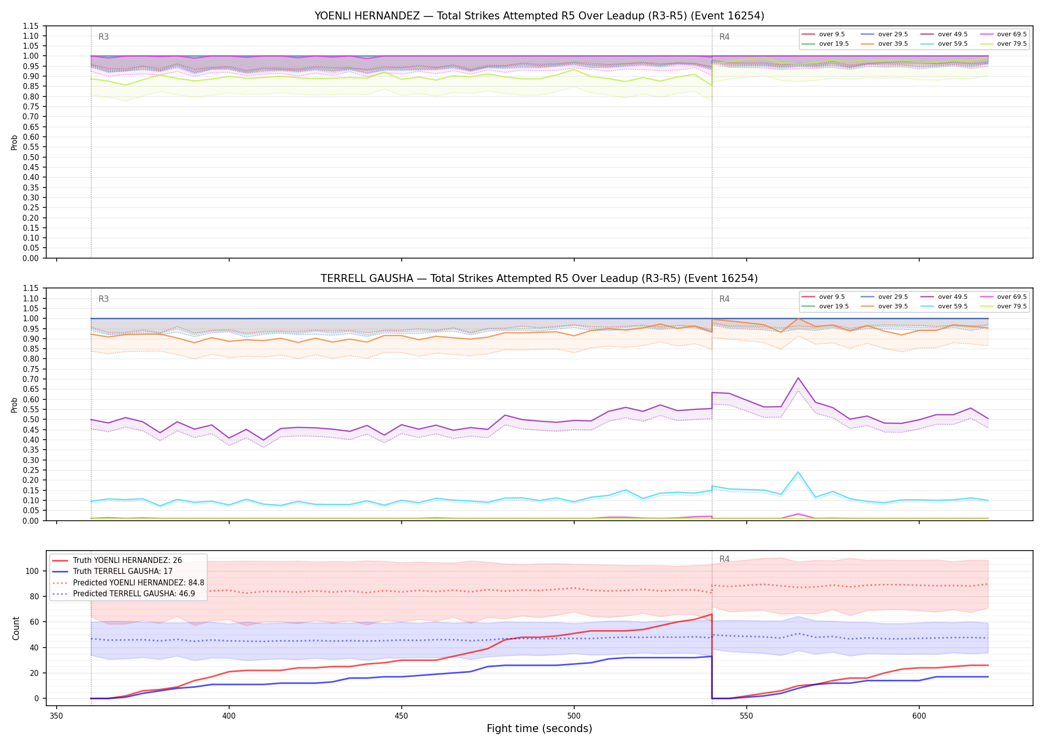Click the 1.15 tick in Gausha chart

click(x=32, y=288)
